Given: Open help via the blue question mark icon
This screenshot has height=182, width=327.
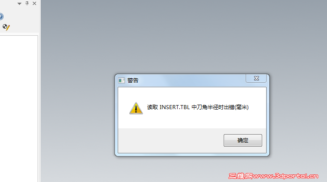Looking at the screenshot, I should pyautogui.click(x=1, y=17).
